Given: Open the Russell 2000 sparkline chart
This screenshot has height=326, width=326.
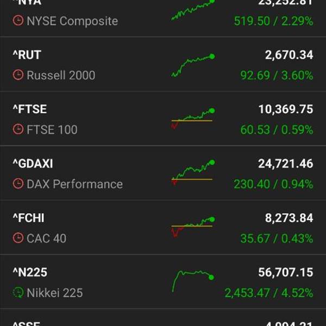Looking at the screenshot, I should coord(192,65).
